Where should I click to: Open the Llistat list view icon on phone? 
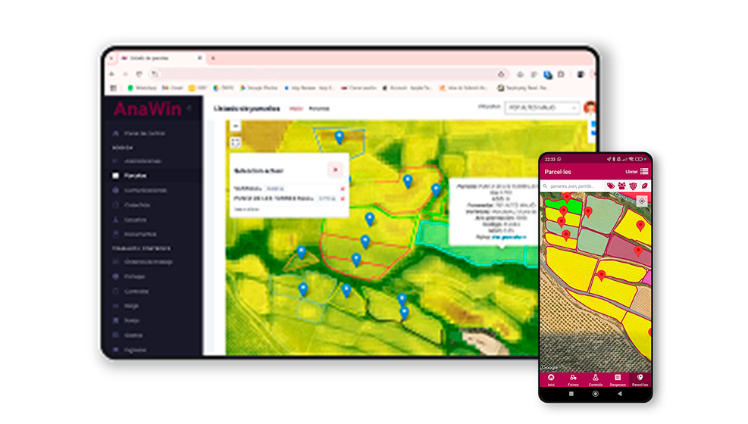[x=644, y=172]
